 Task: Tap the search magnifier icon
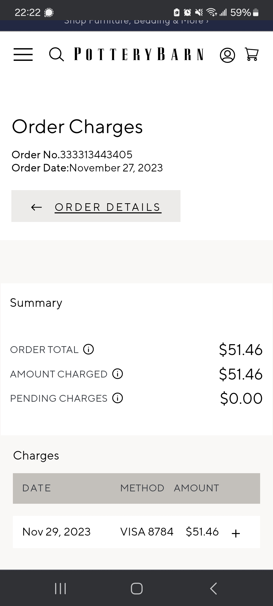pos(56,55)
